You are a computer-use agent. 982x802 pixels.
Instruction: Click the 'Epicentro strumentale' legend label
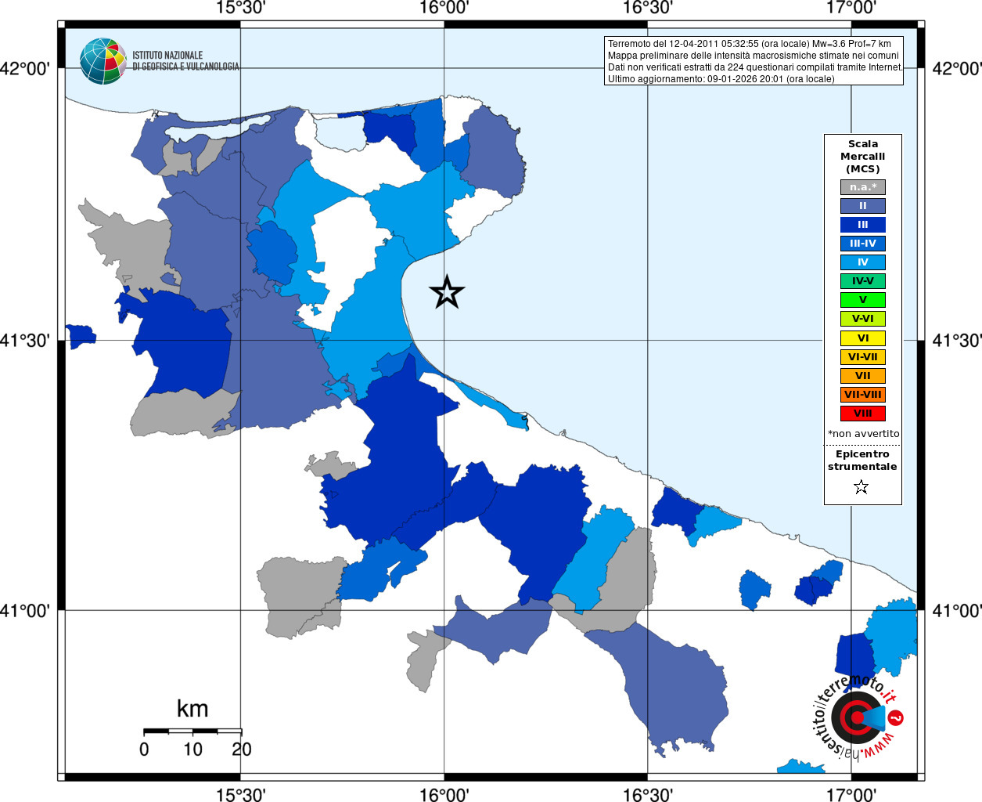pos(862,460)
